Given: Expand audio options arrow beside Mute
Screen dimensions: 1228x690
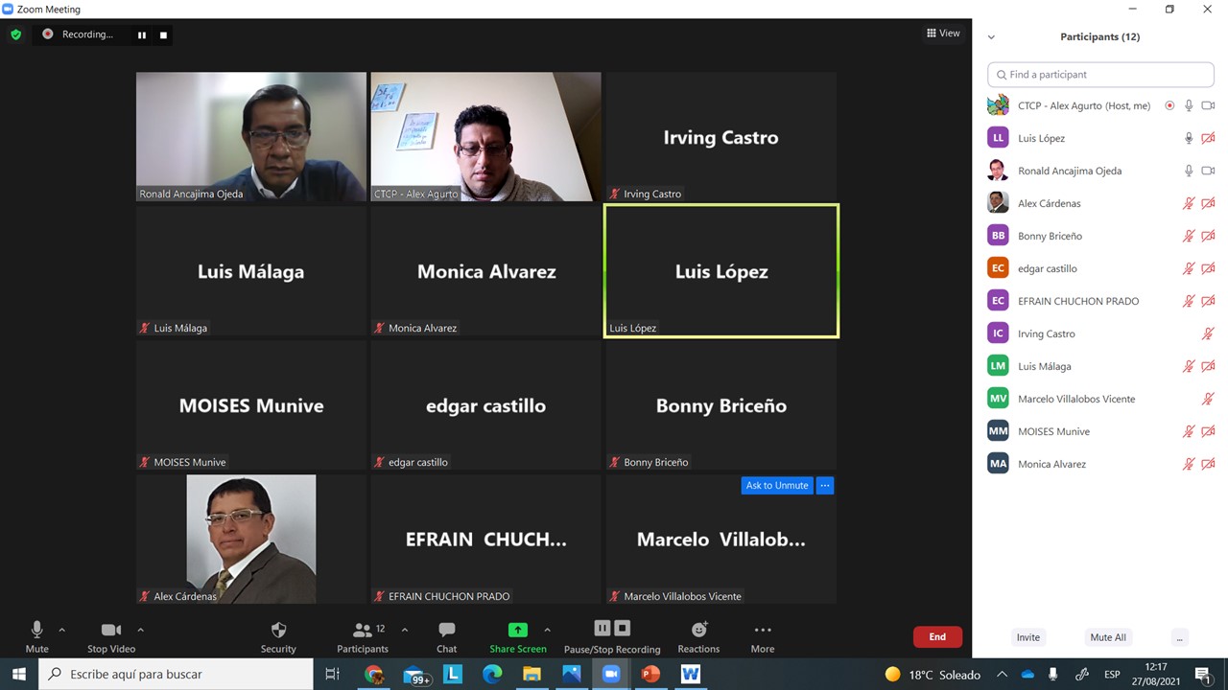Looking at the screenshot, I should [62, 630].
